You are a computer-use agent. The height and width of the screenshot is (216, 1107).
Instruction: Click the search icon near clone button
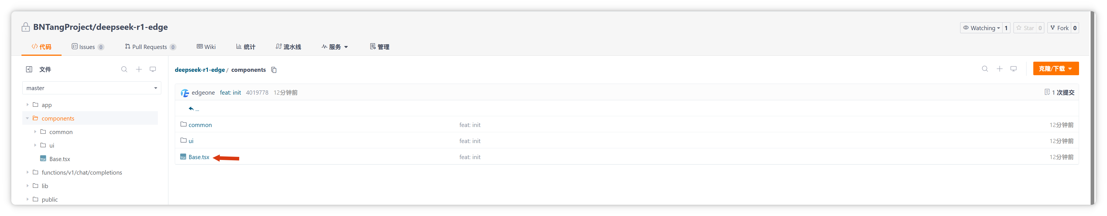(x=985, y=69)
